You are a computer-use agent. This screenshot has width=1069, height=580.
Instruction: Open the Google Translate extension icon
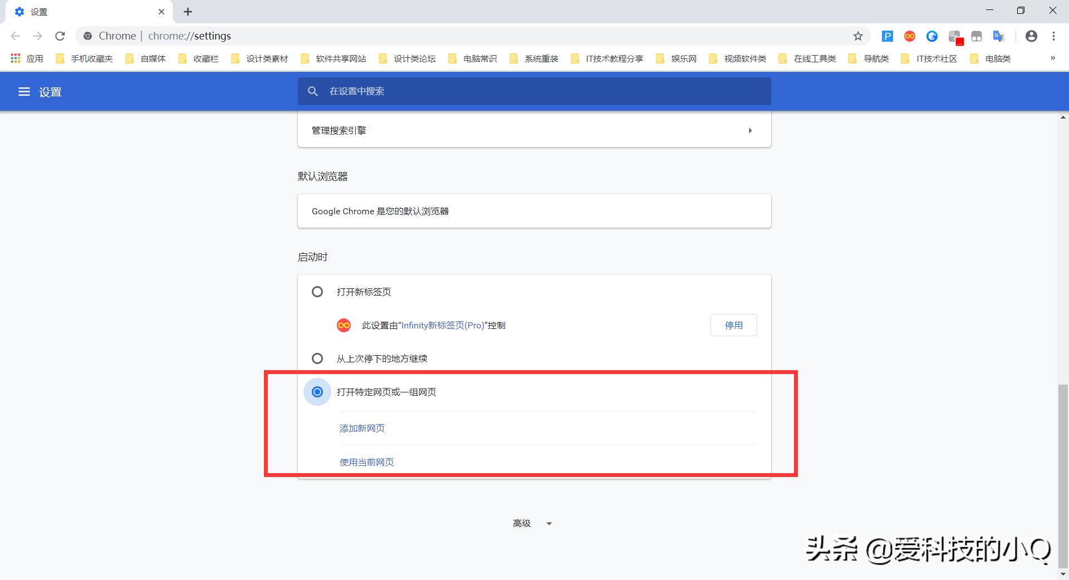[998, 36]
